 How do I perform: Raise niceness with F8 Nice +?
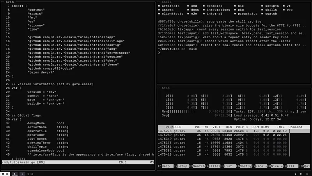(x=275, y=166)
